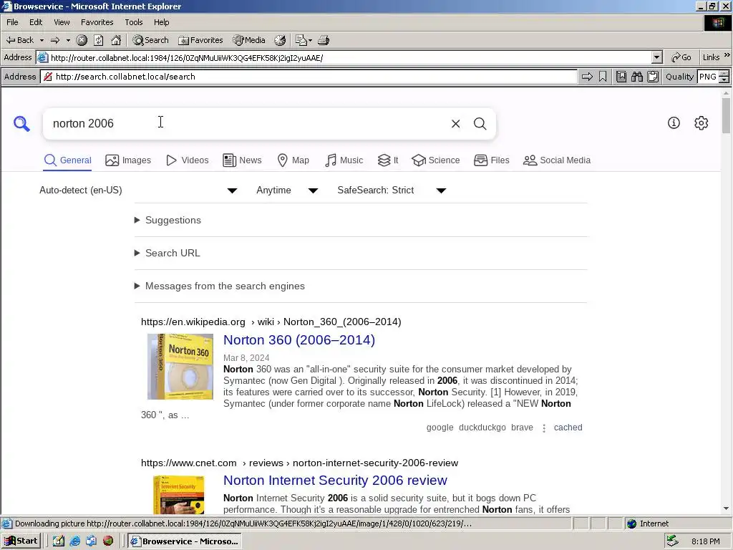
Task: Open the Back history dropdown arrow
Action: (42, 40)
